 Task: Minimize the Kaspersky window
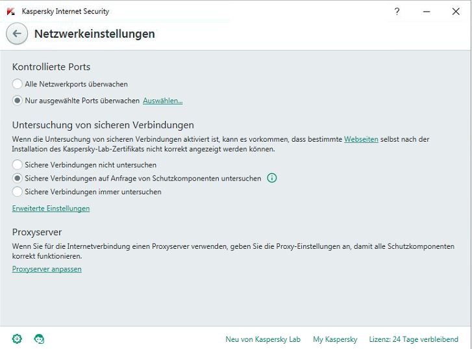click(x=427, y=12)
